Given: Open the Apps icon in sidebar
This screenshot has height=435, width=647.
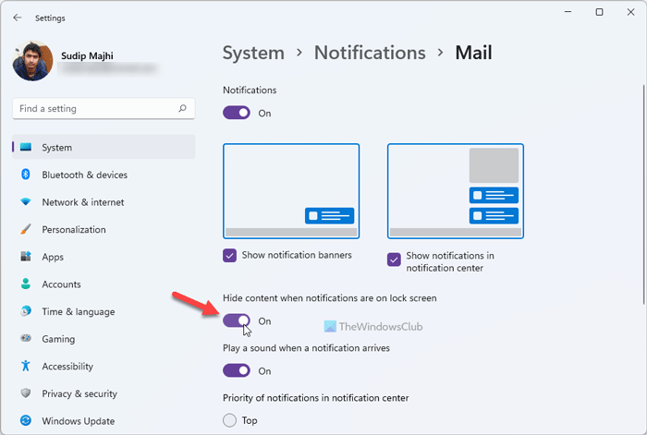Looking at the screenshot, I should coord(26,257).
